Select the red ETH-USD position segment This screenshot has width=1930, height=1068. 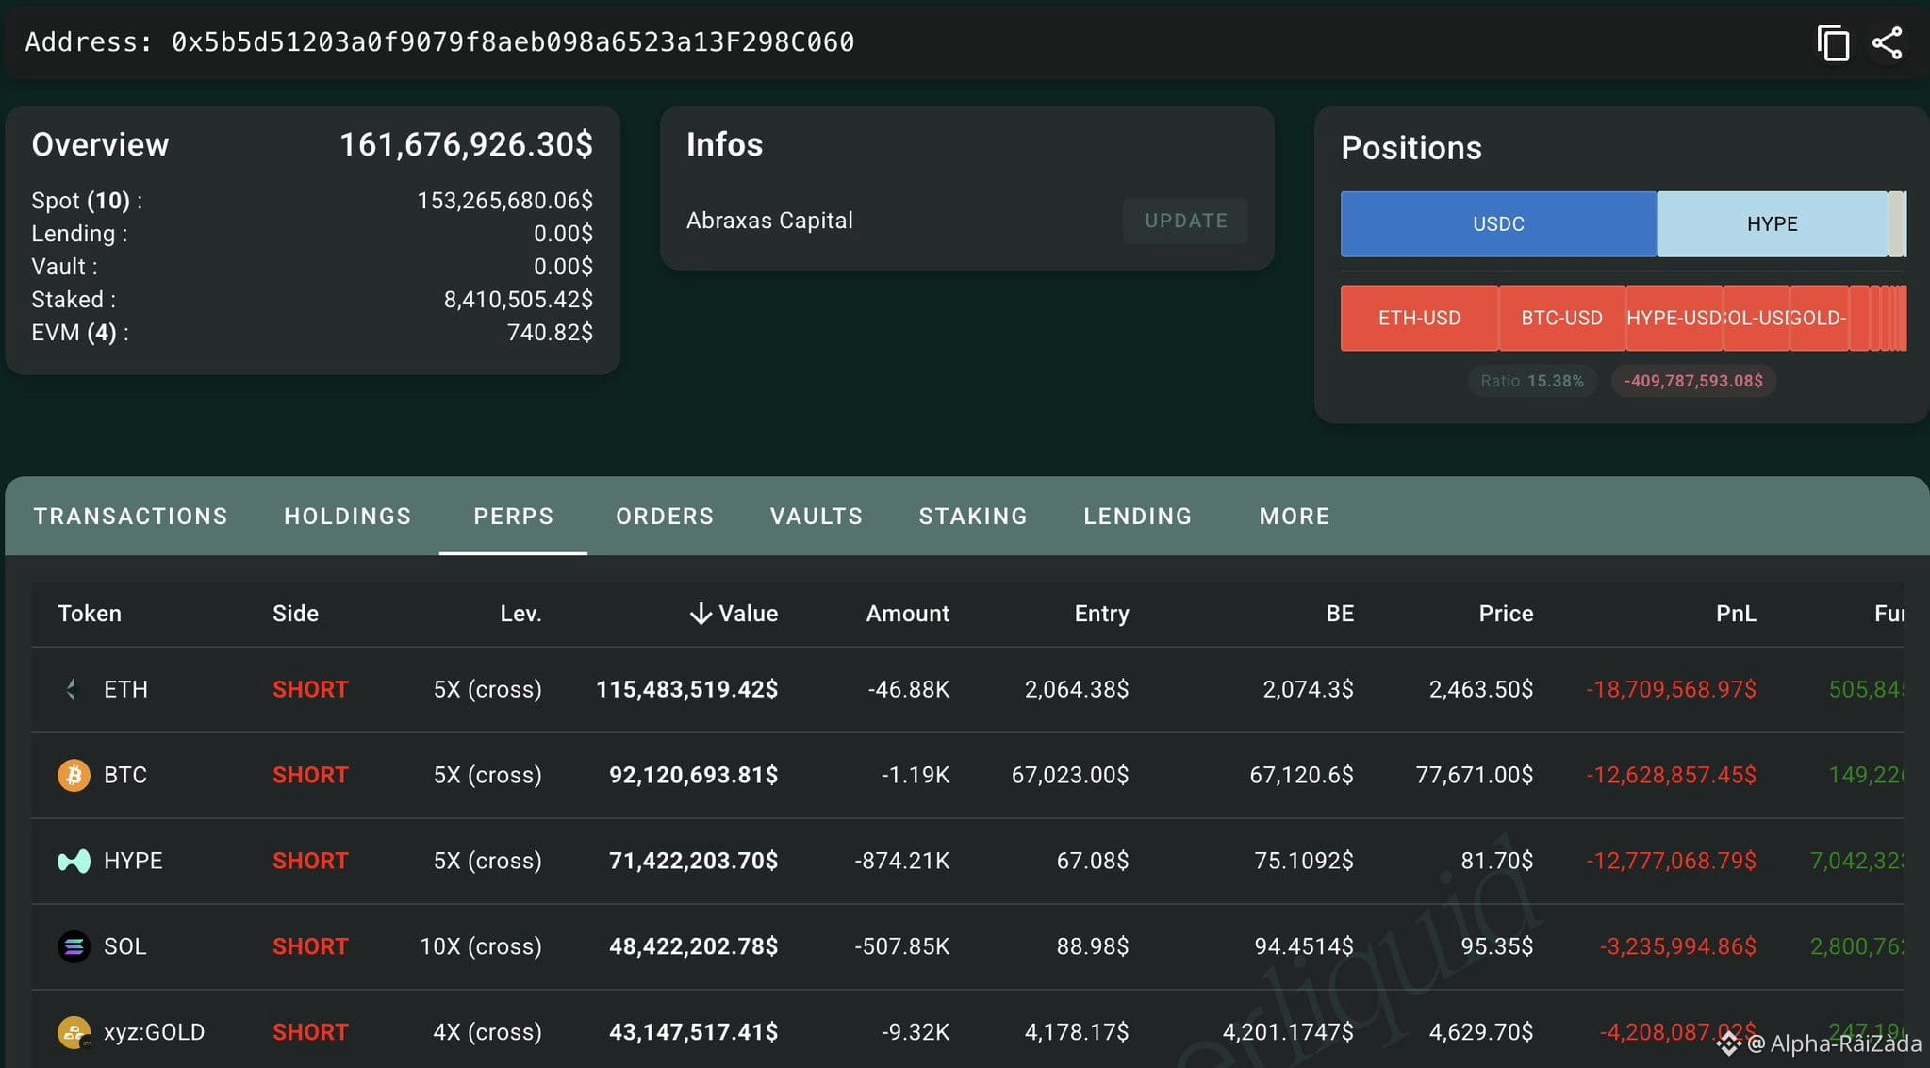click(1419, 318)
